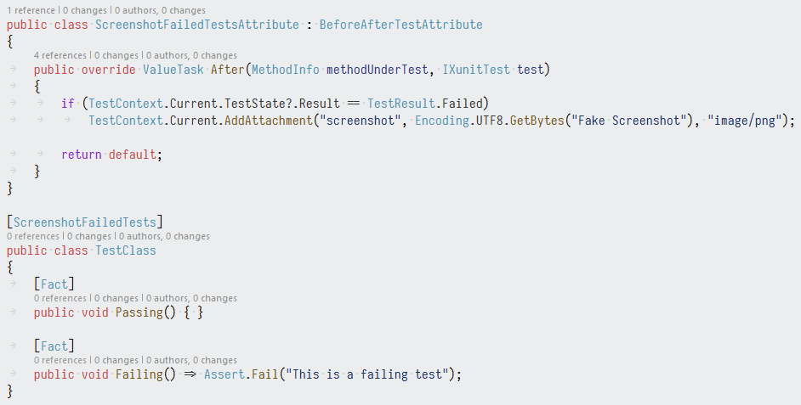Click the IXunitTest parameter type
Image resolution: width=801 pixels, height=405 pixels.
[476, 70]
